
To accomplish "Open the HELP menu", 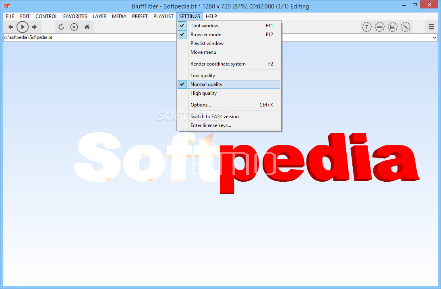I will [x=211, y=16].
